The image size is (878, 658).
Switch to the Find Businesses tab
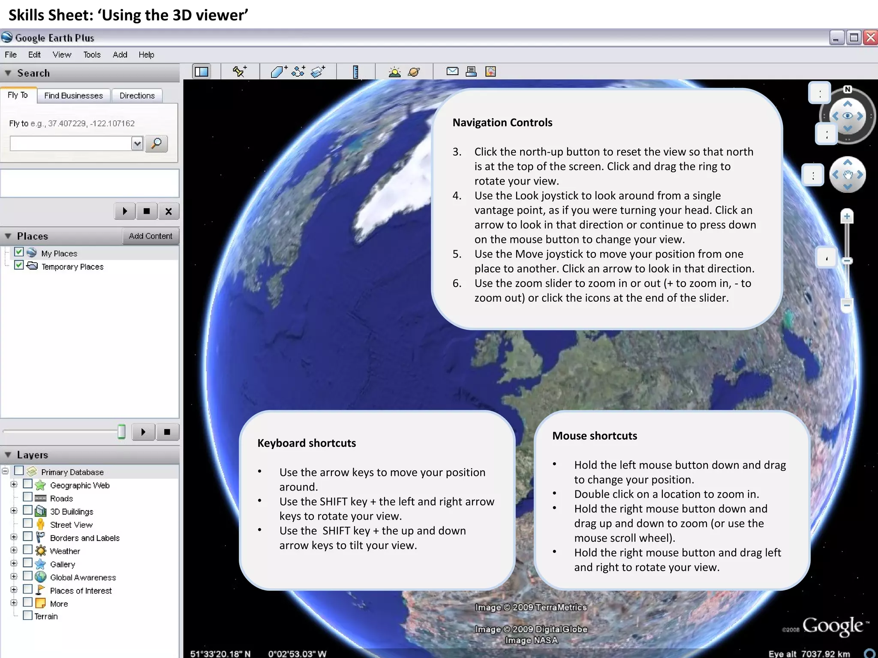tap(74, 96)
